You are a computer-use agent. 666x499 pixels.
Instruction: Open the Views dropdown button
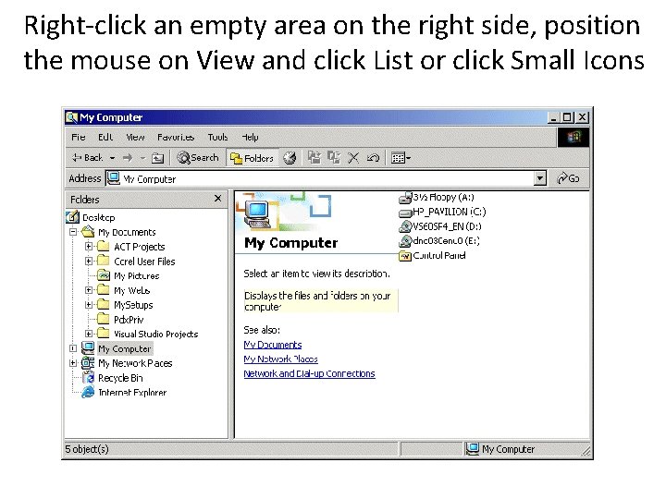click(401, 158)
